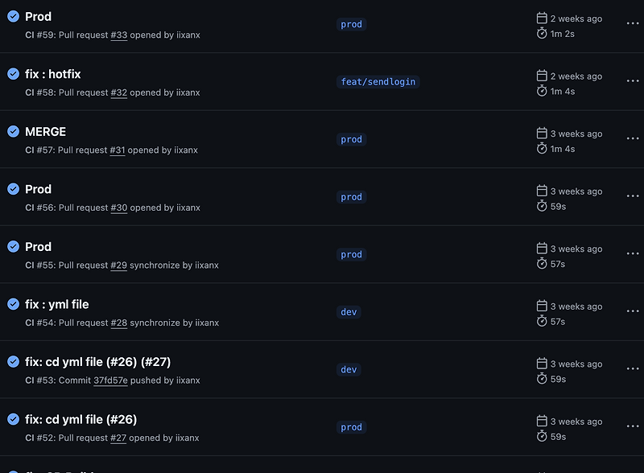
Task: Click the calendar icon on the MERGE run
Action: 542,134
